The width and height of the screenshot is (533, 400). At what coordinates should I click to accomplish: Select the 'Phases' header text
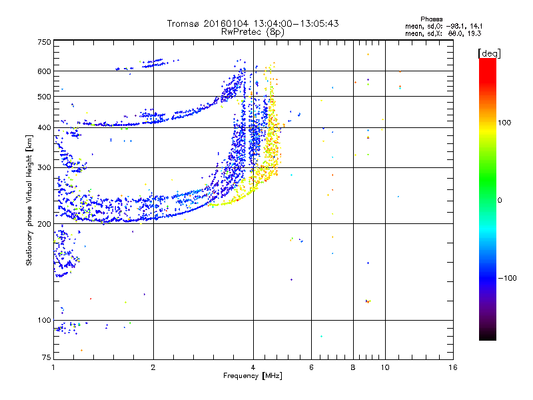tap(431, 19)
